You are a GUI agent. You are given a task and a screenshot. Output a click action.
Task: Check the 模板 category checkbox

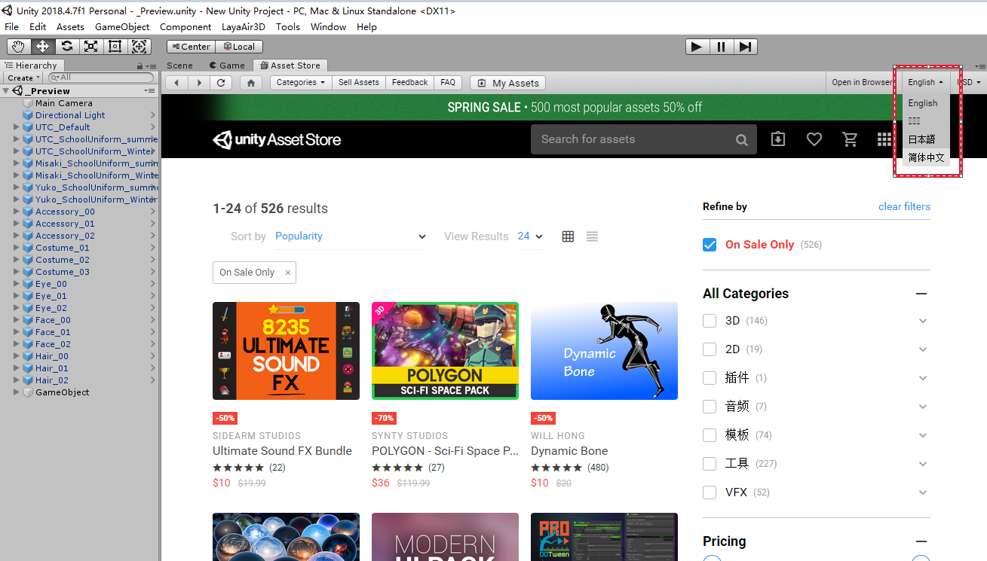click(710, 435)
